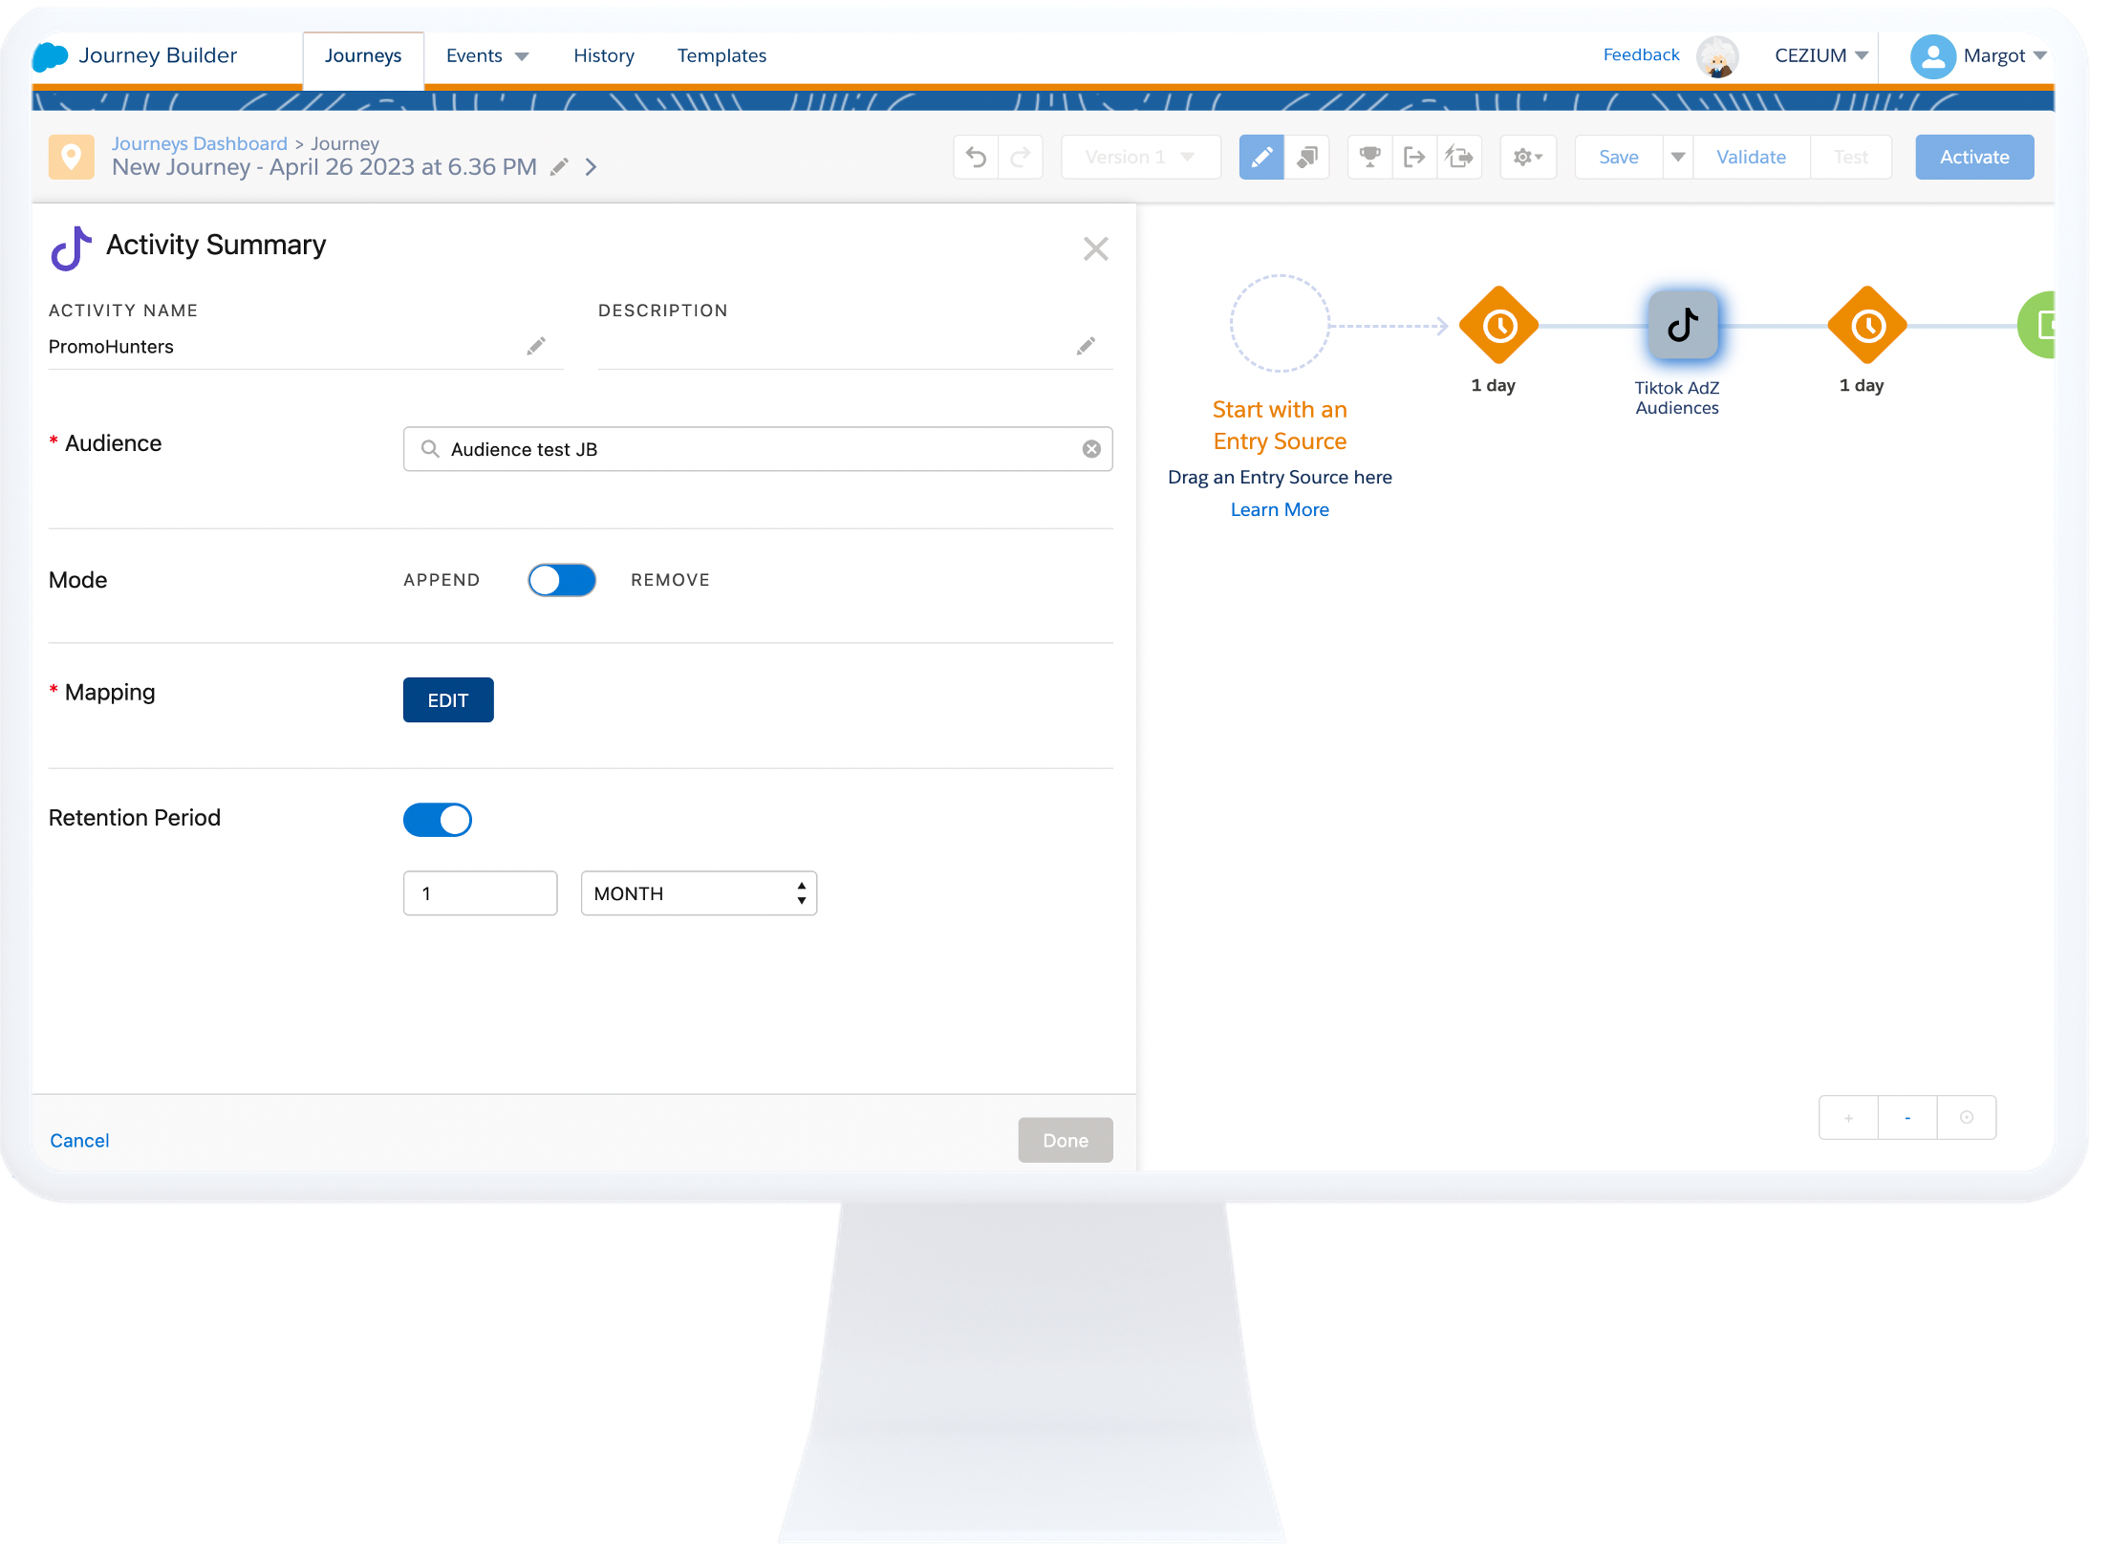Click the trophy goals icon
Image resolution: width=2111 pixels, height=1545 pixels.
[1369, 157]
